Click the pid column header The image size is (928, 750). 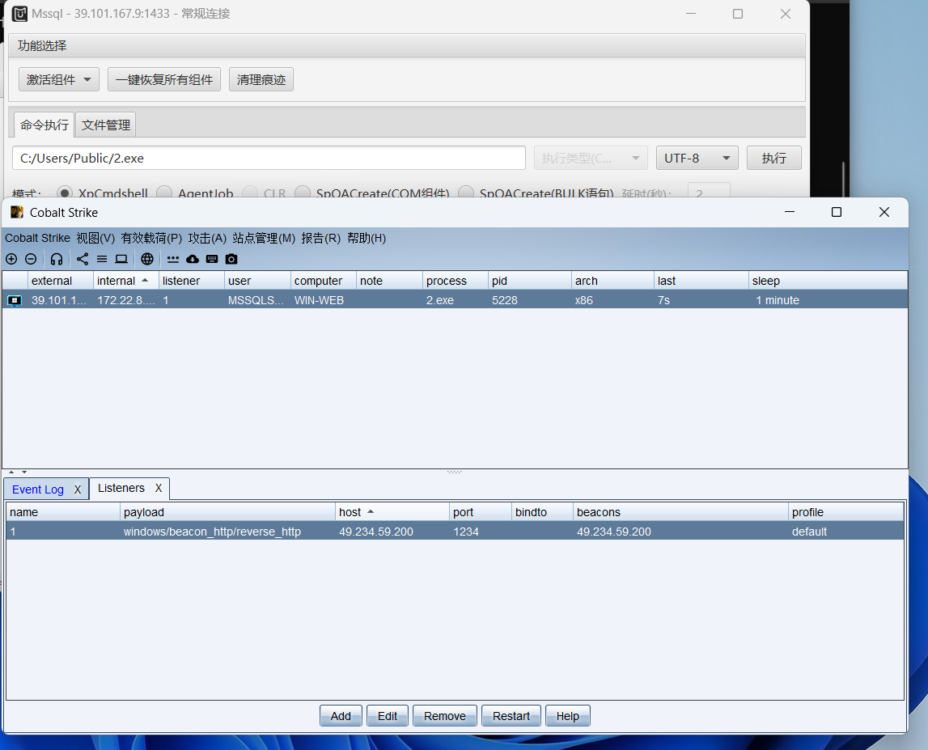(x=530, y=281)
